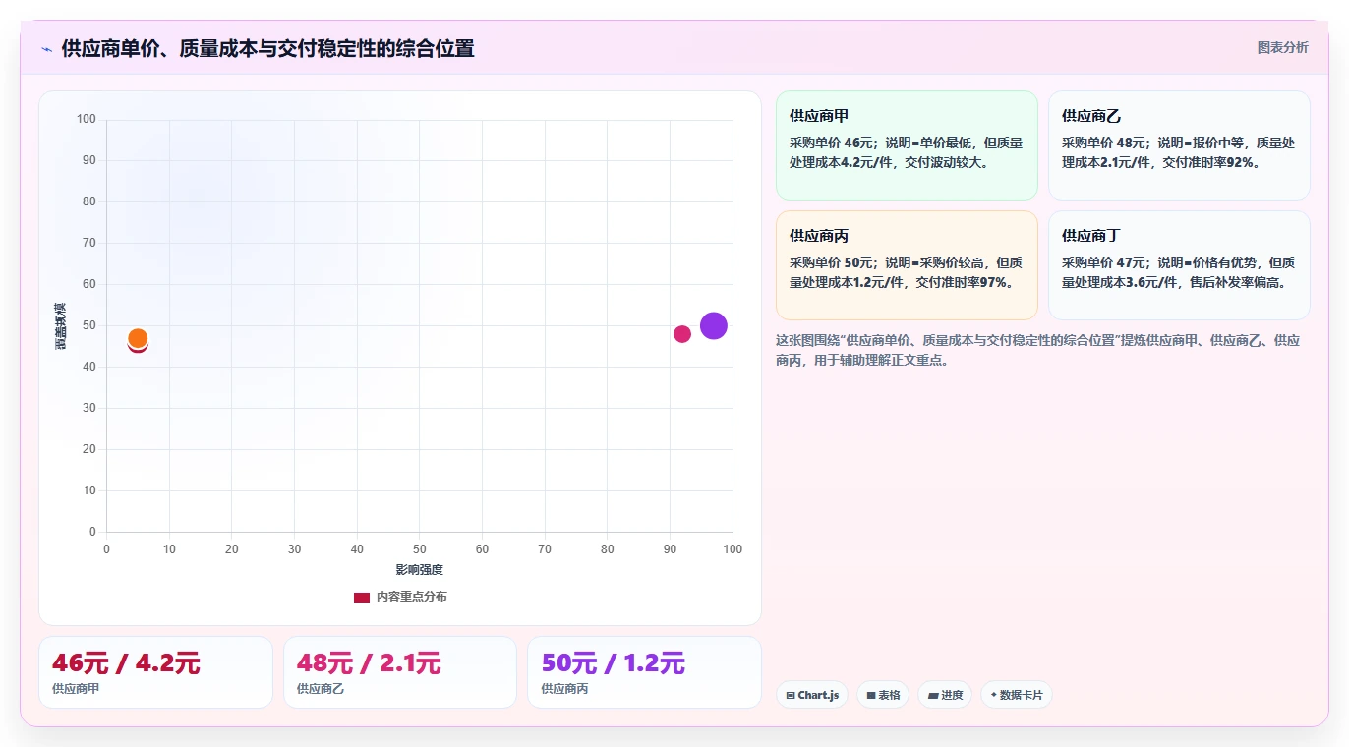Image resolution: width=1349 pixels, height=747 pixels.
Task: Click the 进度 chip icon
Action: click(933, 695)
